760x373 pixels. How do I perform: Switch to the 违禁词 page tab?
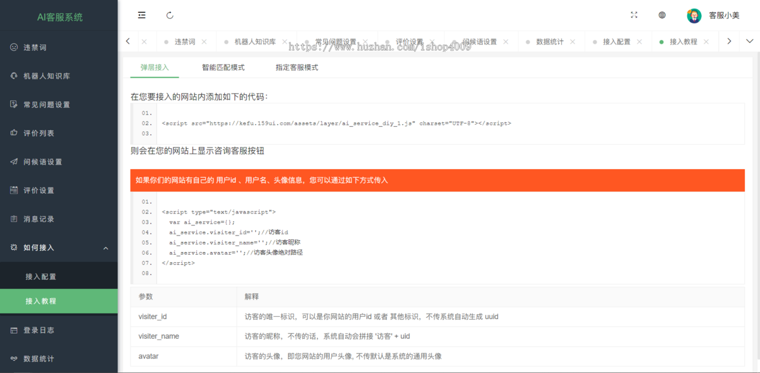click(x=184, y=42)
